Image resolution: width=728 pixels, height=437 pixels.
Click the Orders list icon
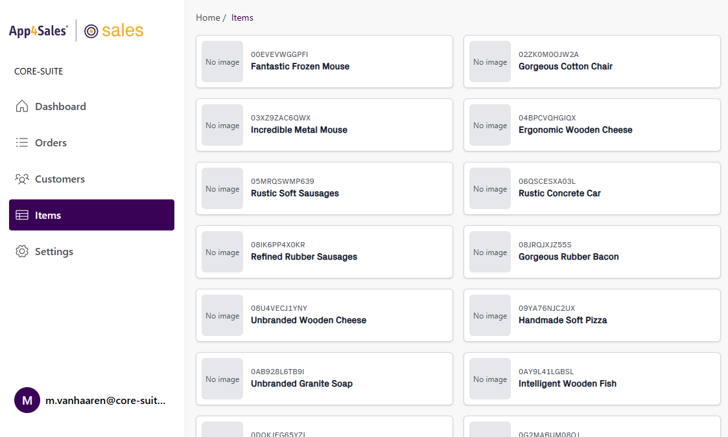[22, 142]
